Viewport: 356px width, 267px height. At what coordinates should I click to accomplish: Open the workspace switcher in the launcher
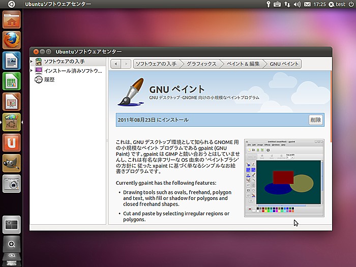pos(12,225)
